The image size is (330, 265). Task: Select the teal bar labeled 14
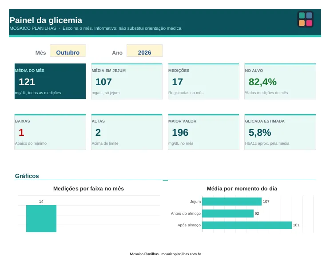41,218
